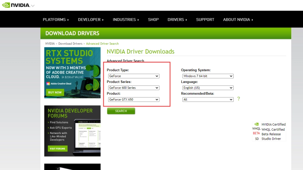Click the NVIDIA Certified legend icon
Screen dimensions: 303x170
tap(257, 124)
